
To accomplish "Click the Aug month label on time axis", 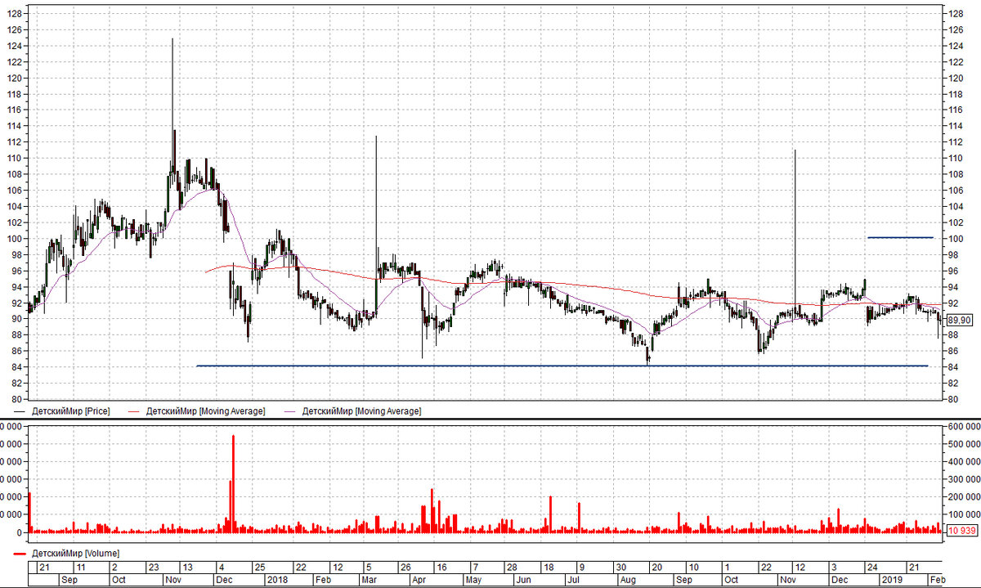I will [x=628, y=579].
